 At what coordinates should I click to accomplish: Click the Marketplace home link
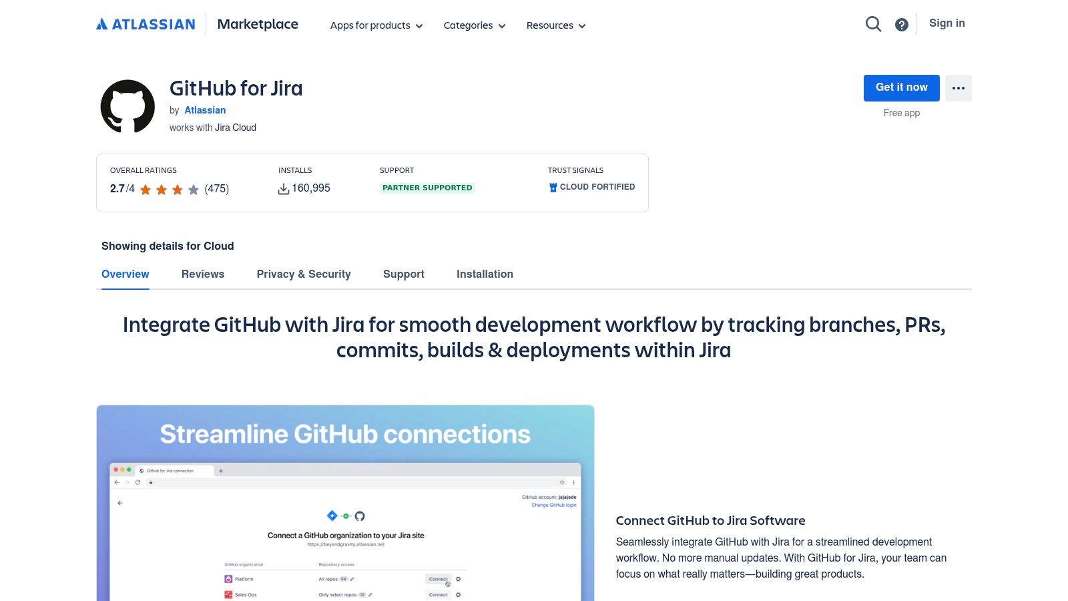coord(258,24)
